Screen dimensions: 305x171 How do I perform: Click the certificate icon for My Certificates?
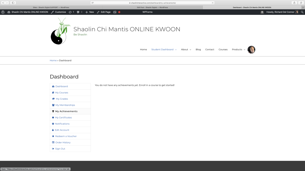tap(53, 118)
